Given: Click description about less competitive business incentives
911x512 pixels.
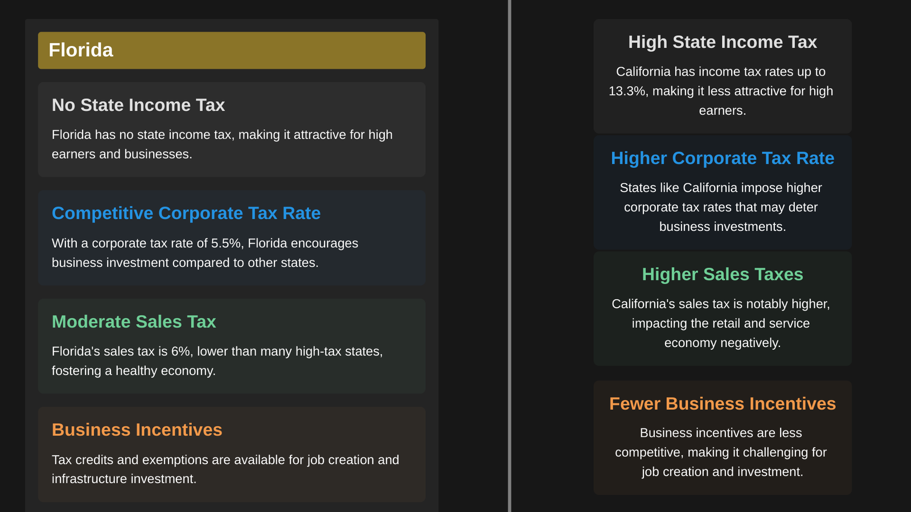Looking at the screenshot, I should (x=721, y=452).
